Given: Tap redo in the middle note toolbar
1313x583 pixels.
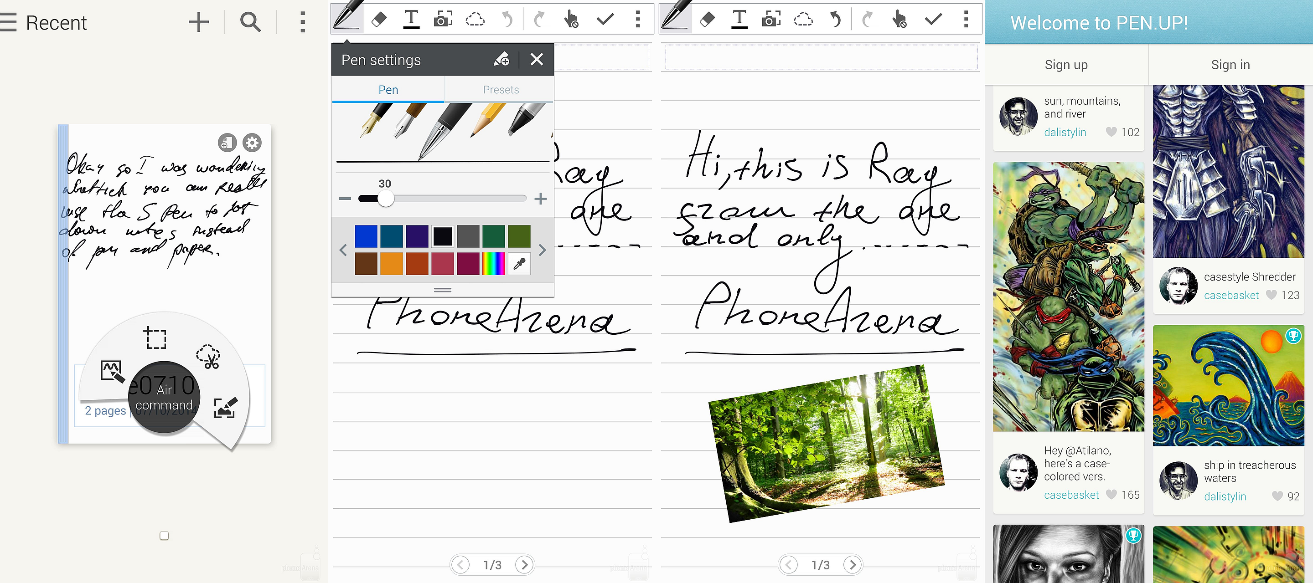Looking at the screenshot, I should [539, 19].
